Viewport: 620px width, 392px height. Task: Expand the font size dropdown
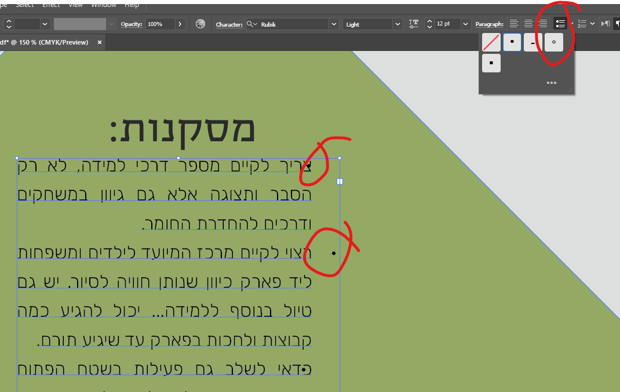pyautogui.click(x=465, y=24)
